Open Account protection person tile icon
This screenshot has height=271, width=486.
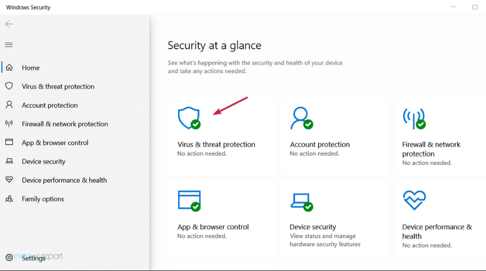point(301,118)
